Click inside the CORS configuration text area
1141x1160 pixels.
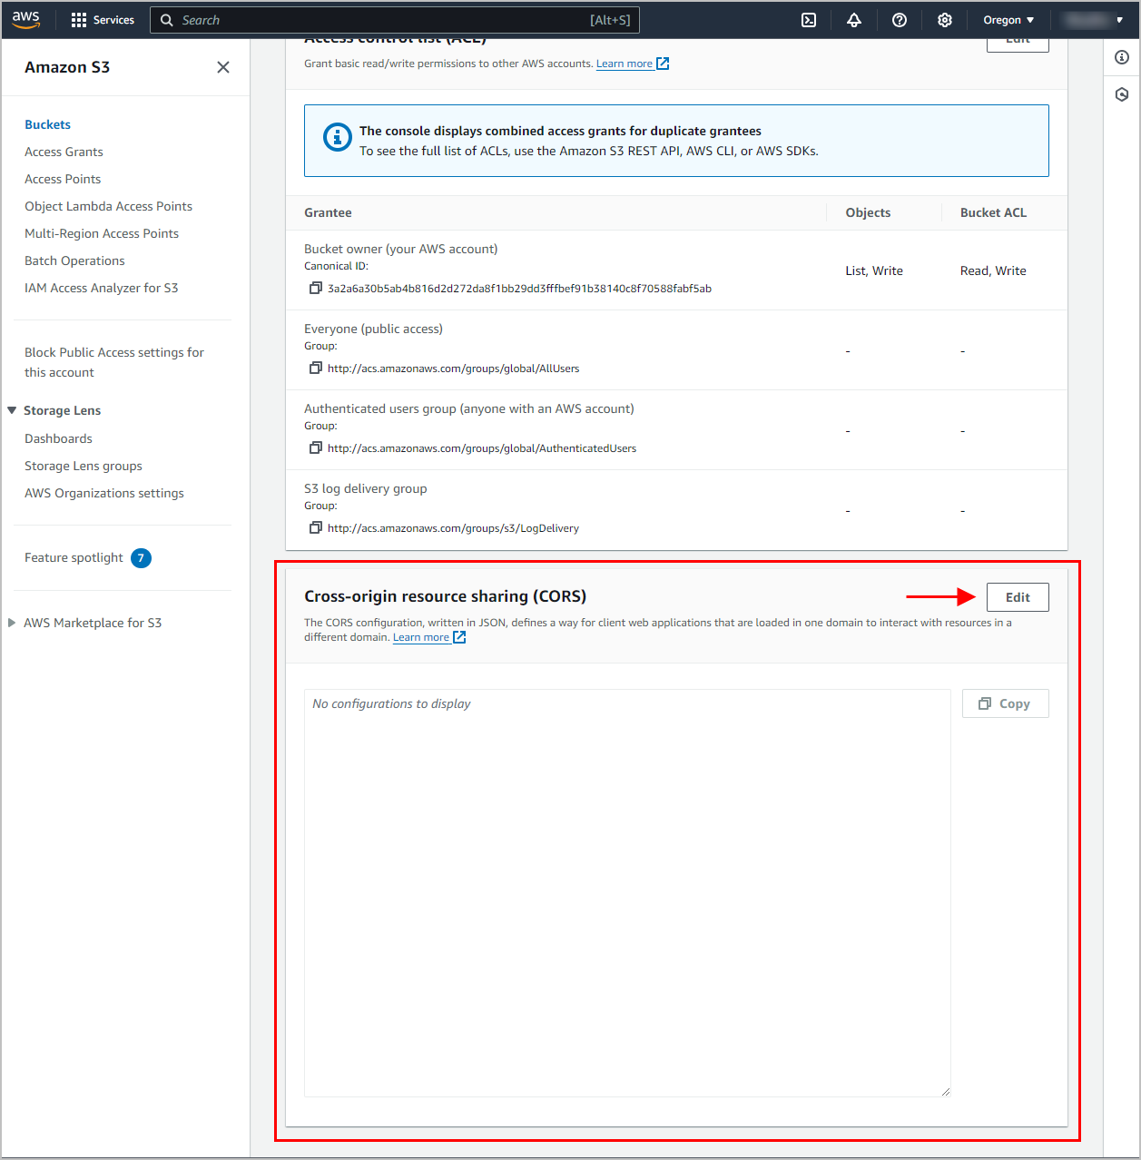[x=627, y=893]
